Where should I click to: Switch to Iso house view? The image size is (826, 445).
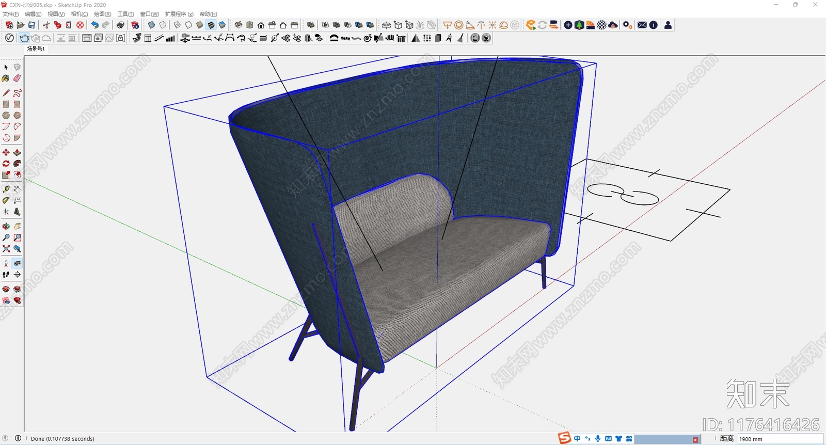238,25
